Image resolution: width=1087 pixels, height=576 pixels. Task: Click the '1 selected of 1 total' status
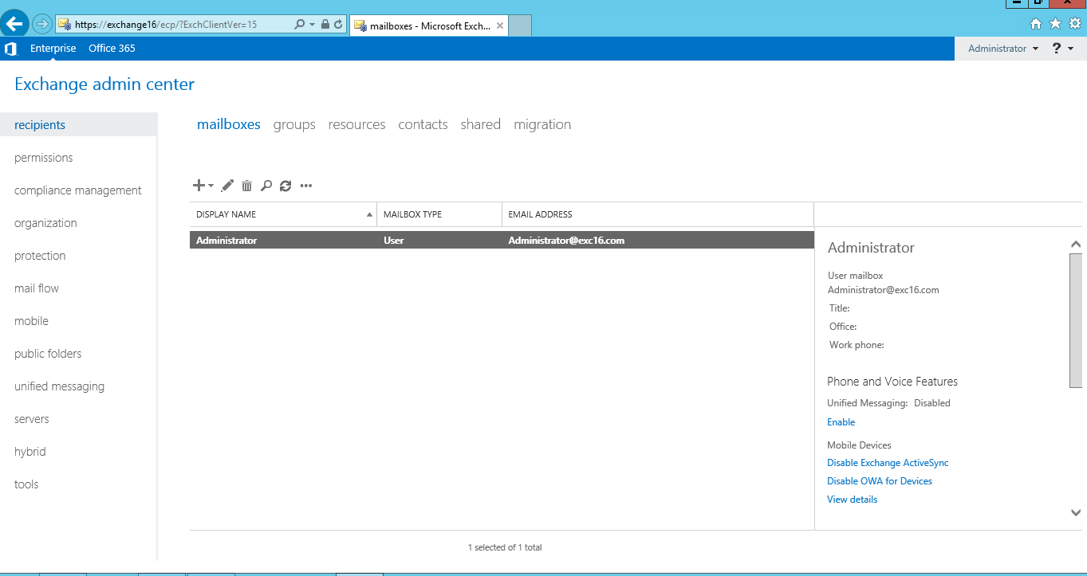point(505,547)
